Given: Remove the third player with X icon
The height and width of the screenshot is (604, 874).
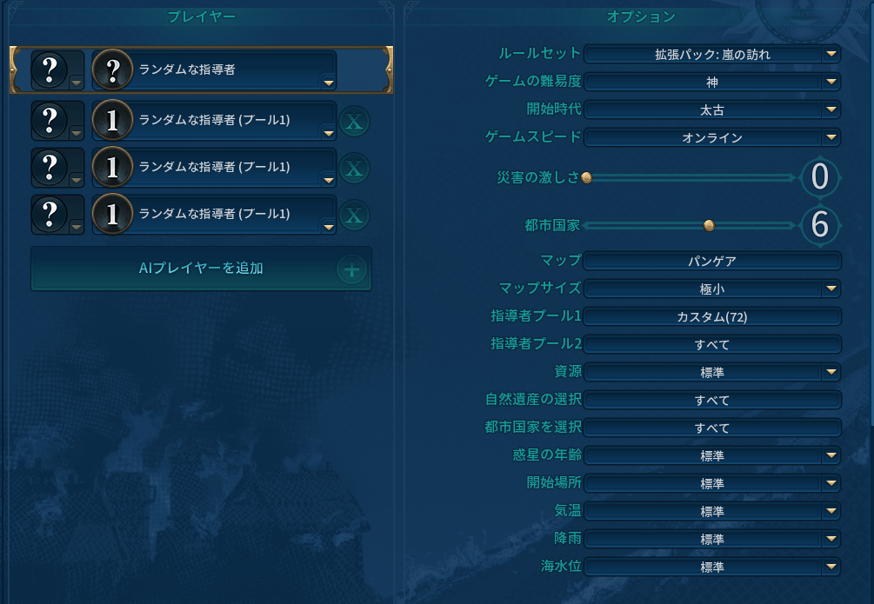Looking at the screenshot, I should [x=353, y=169].
